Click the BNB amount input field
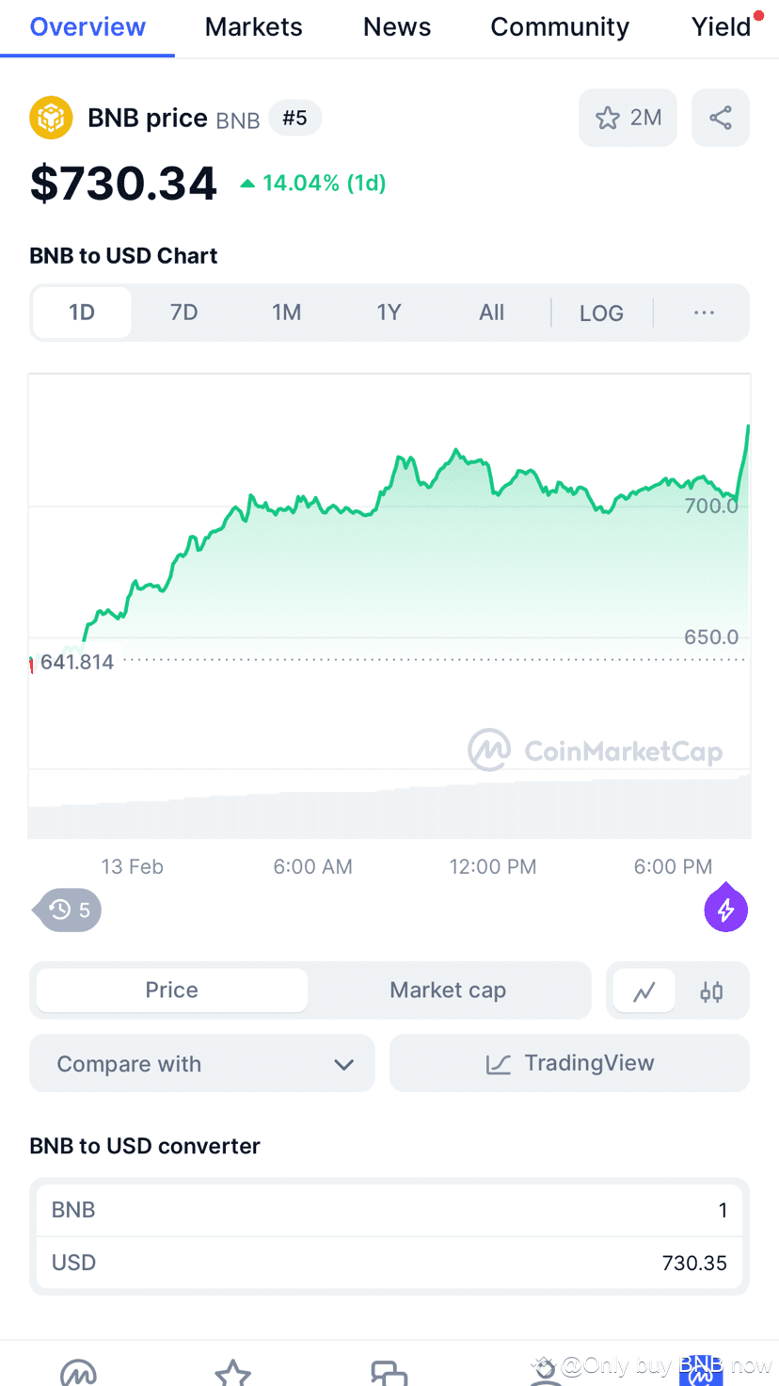The width and height of the screenshot is (779, 1386). click(389, 1210)
